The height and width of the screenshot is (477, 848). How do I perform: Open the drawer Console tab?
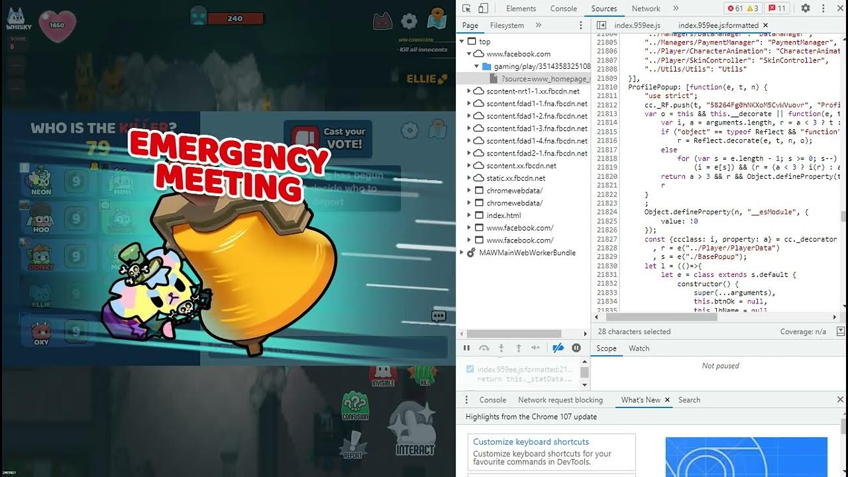[493, 399]
